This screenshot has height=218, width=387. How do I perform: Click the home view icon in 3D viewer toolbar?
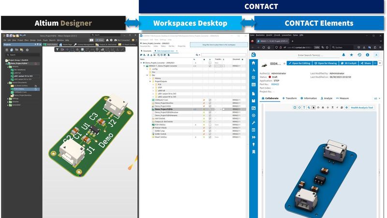pyautogui.click(x=323, y=108)
